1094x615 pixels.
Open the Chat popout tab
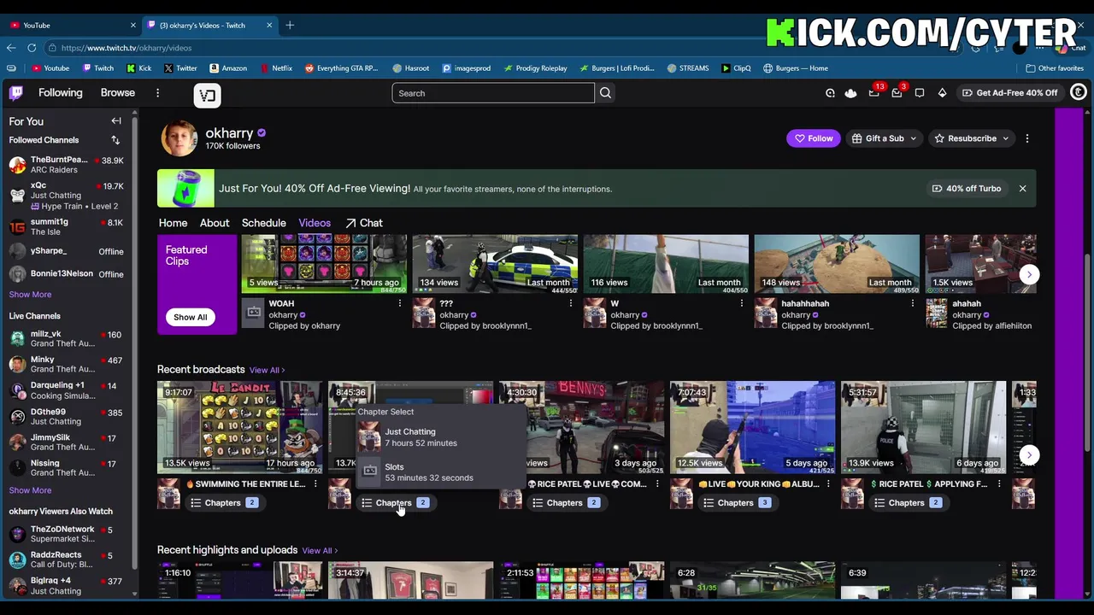click(364, 223)
